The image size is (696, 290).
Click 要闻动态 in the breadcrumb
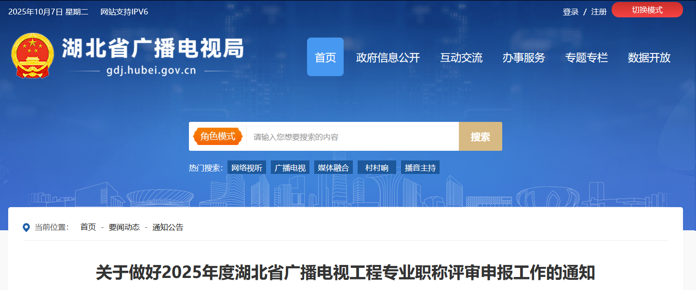tap(124, 227)
